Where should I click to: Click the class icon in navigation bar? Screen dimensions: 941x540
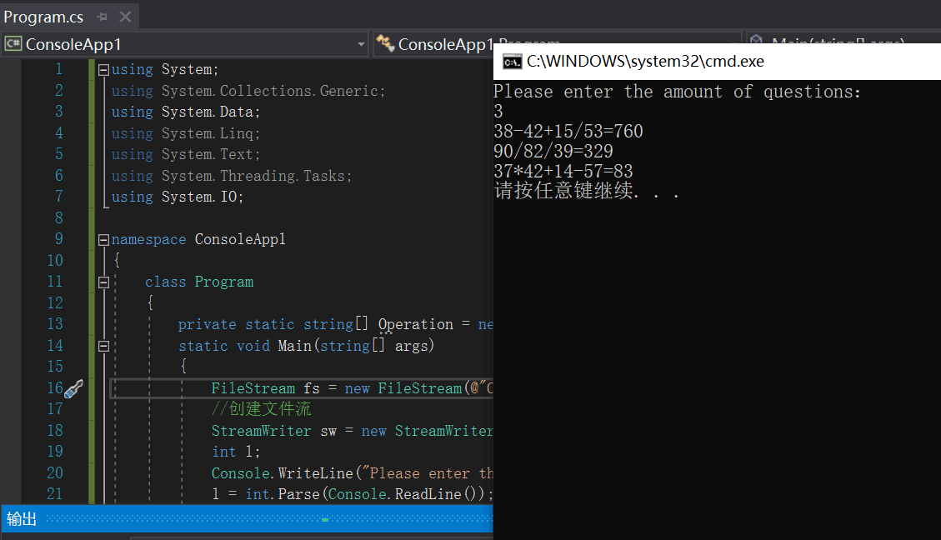(385, 43)
